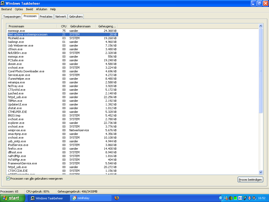Open the Windows start menu

(x=13, y=198)
